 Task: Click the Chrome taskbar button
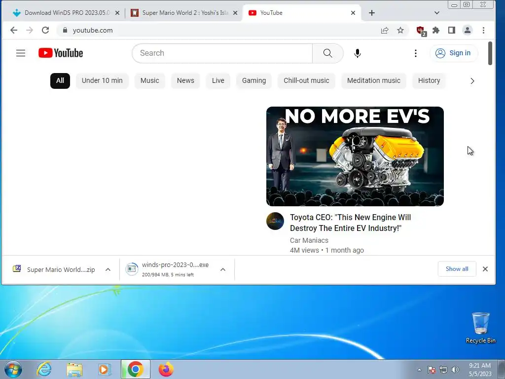(135, 369)
